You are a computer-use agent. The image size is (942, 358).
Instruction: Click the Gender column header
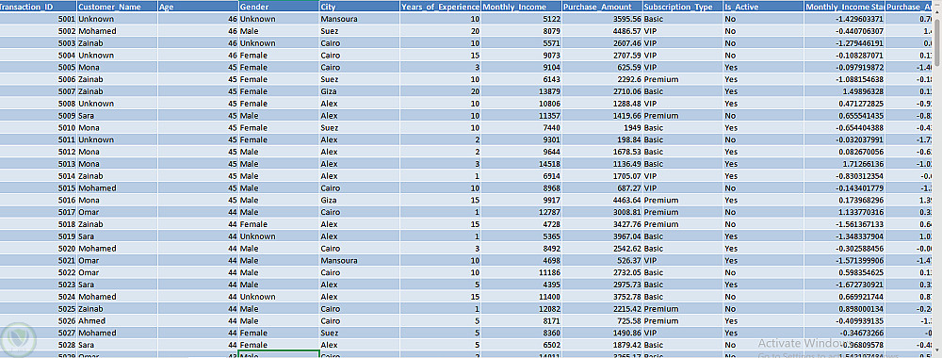click(279, 7)
